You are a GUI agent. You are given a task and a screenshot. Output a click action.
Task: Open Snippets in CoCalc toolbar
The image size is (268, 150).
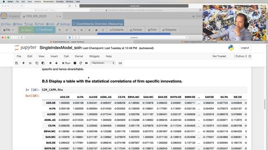coord(169,30)
